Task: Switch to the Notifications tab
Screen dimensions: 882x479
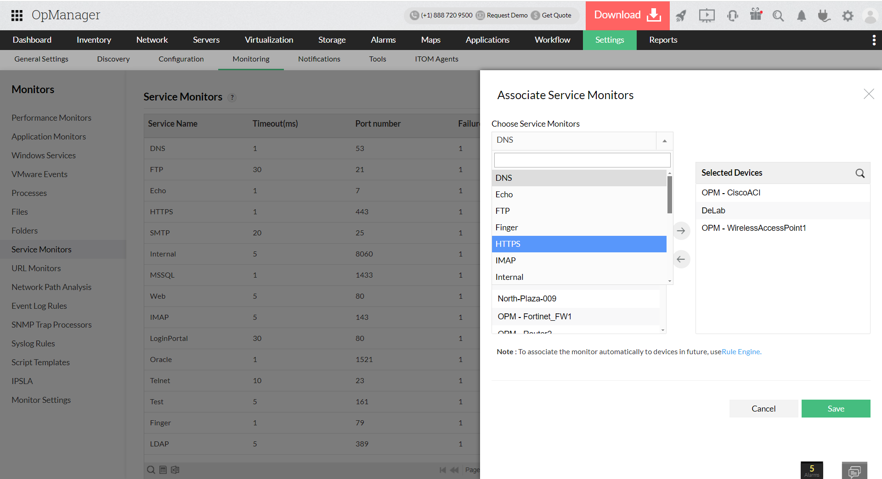Action: (x=319, y=59)
